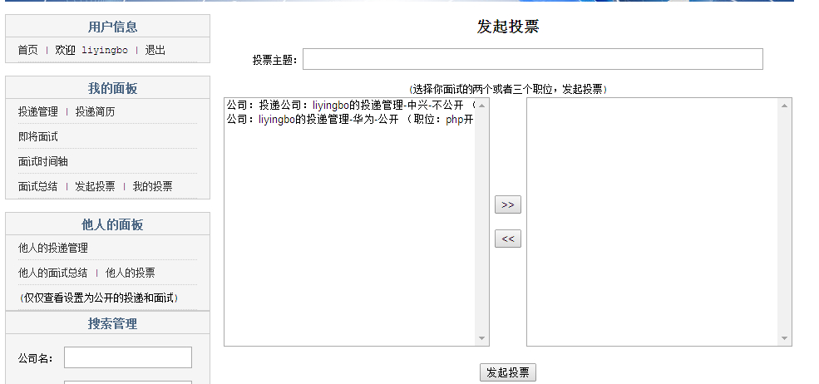Open the 他人的投票 link

coord(130,273)
